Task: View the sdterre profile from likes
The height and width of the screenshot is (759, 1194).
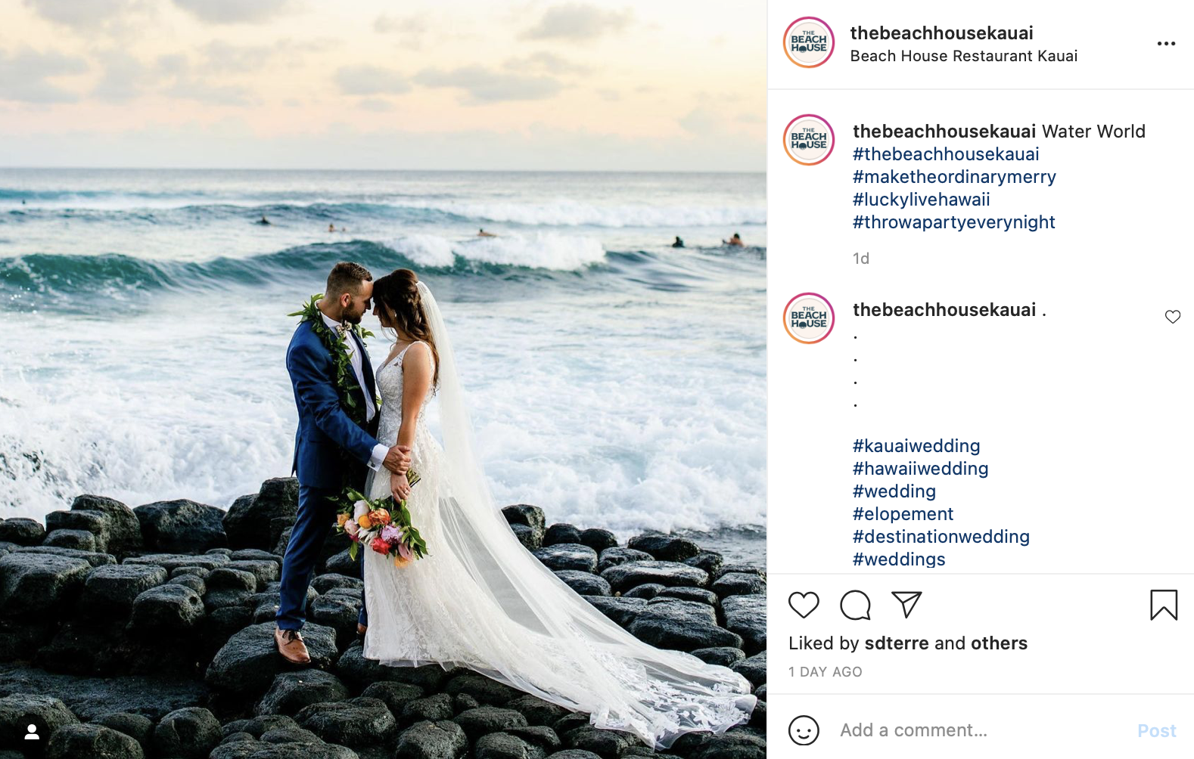Action: point(897,643)
